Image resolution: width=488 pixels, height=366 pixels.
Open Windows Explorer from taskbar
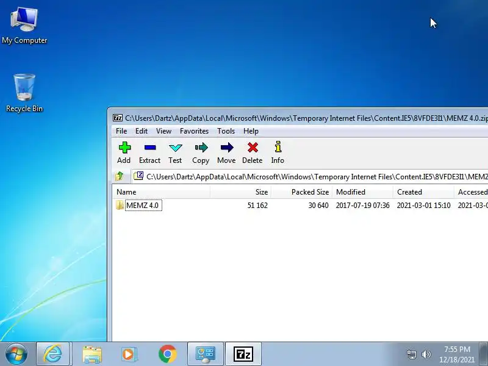pos(92,354)
